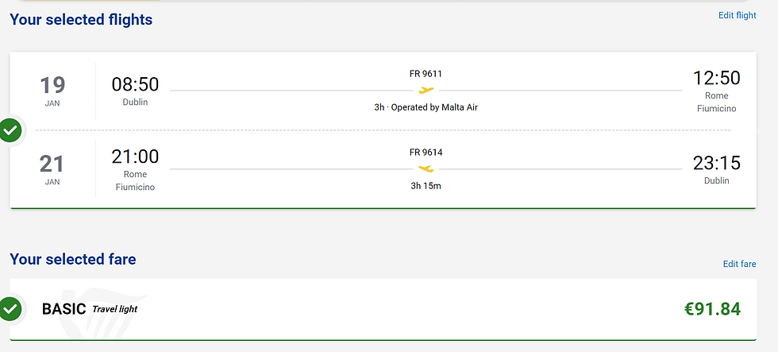778x352 pixels.
Task: Click the 08:50 Dublin departure time
Action: tap(135, 91)
